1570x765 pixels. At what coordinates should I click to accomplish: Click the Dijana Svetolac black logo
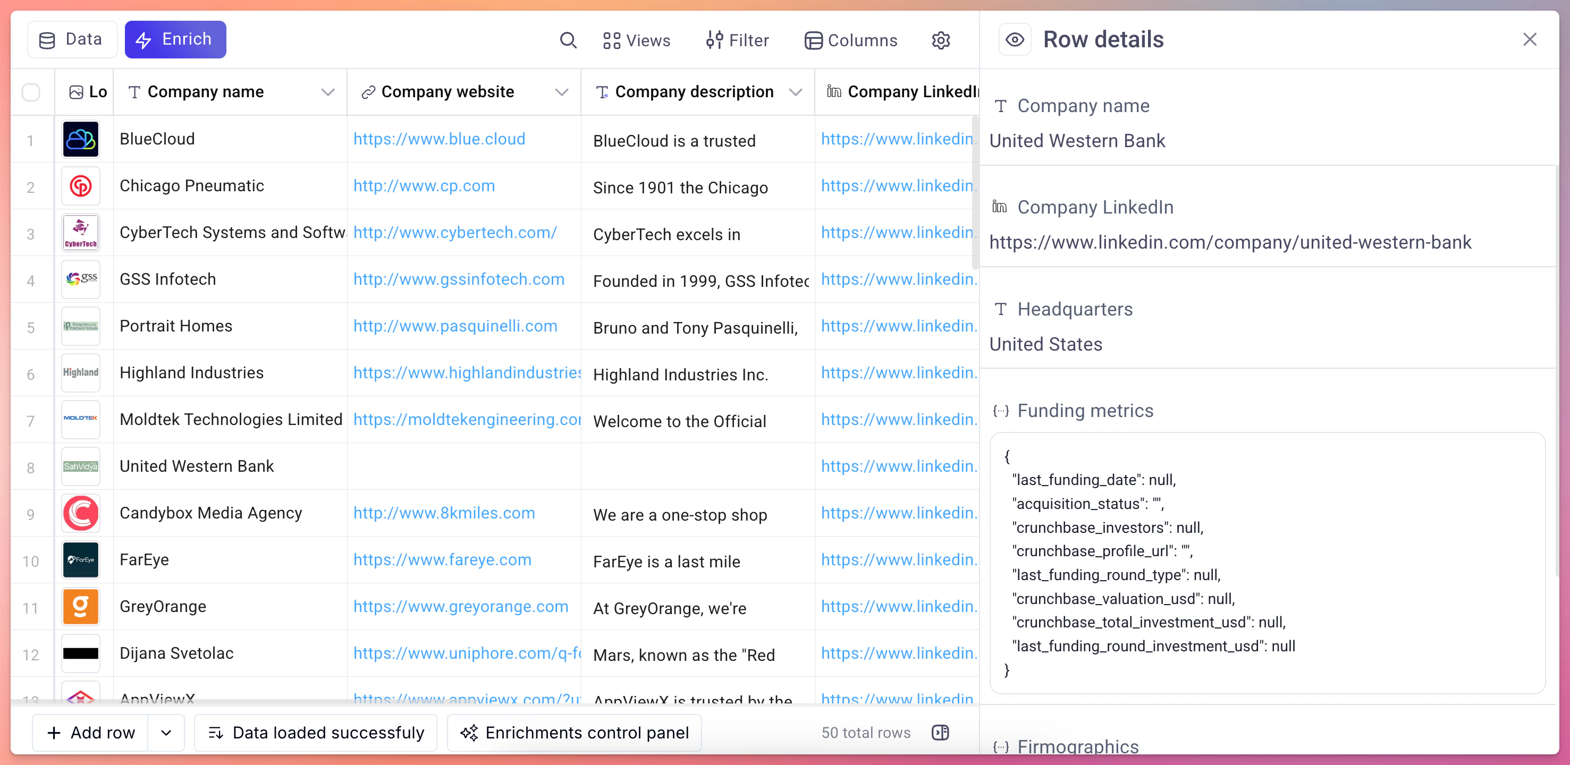coord(80,653)
